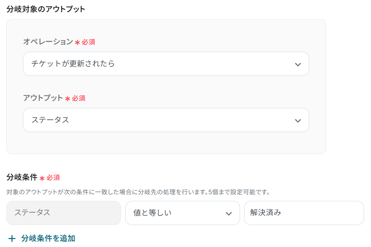Click the 分岐対象のアウトプット section heading
The height and width of the screenshot is (247, 371).
point(46,9)
